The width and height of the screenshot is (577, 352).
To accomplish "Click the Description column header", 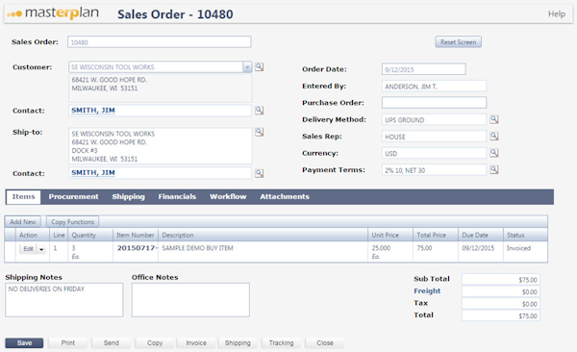I will pos(263,235).
